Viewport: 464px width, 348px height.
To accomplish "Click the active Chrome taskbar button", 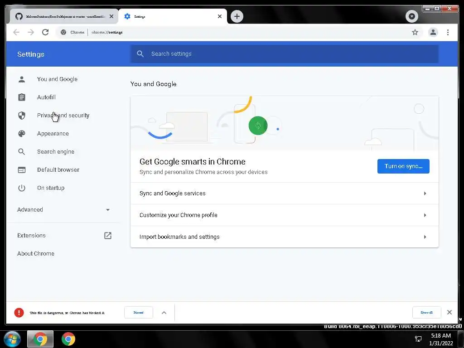I will (40, 339).
